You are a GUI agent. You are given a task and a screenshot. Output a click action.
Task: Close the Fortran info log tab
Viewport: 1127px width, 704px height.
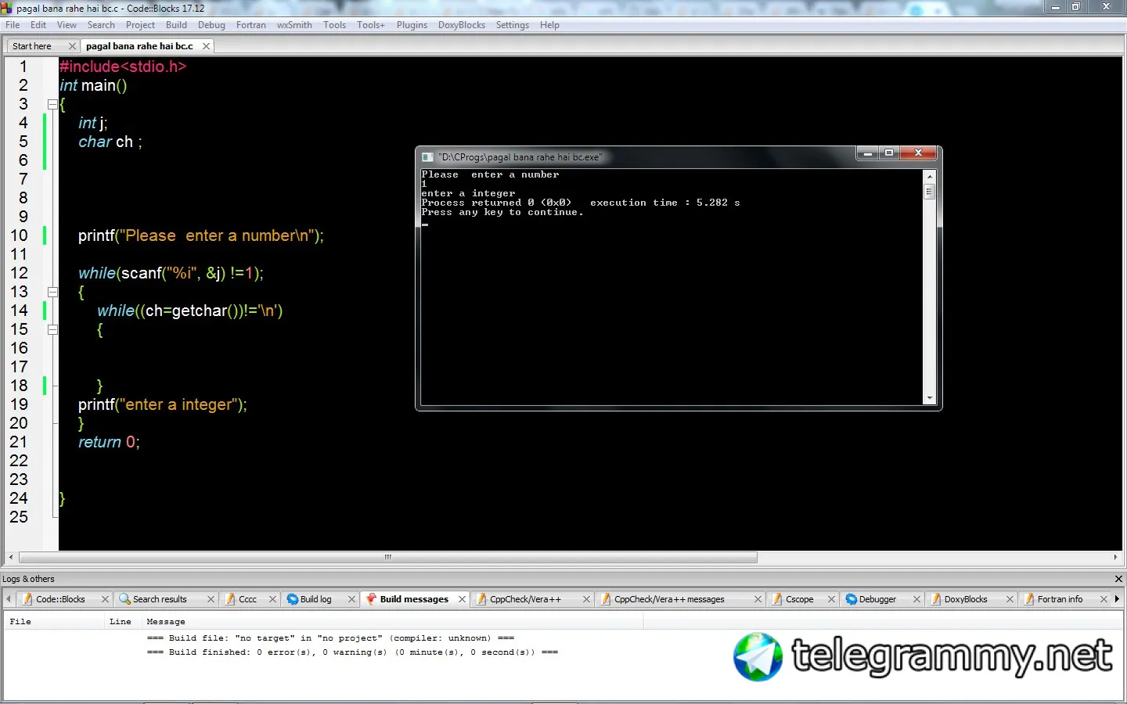point(1104,599)
